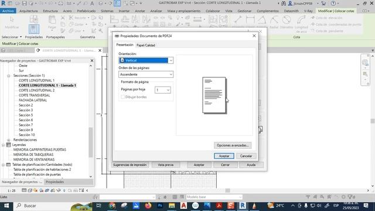Viewport: 375px width, 211px height.
Task: Select the Radial dimension tool
Action: pos(274,22)
